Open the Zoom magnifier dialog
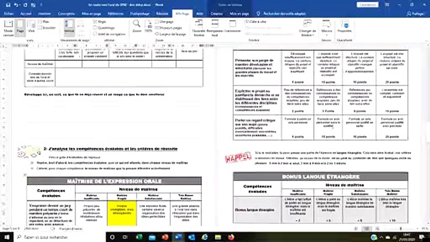This screenshot has width=430, height=242. (136, 26)
